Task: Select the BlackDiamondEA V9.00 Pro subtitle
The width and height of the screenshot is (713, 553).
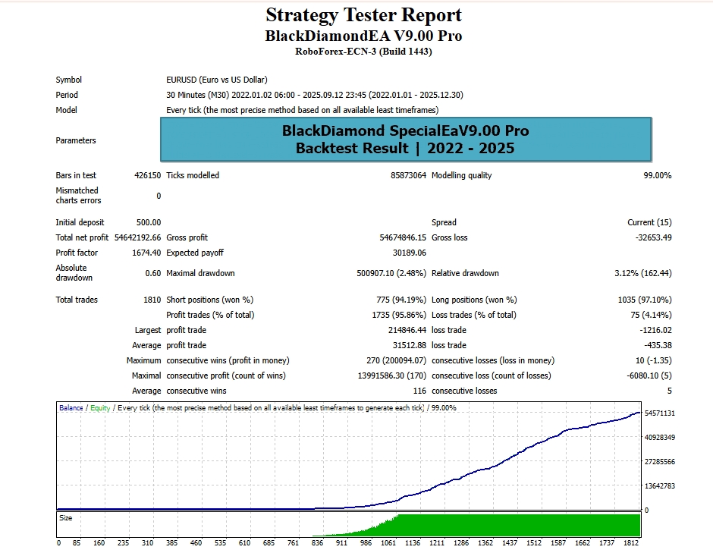Action: click(363, 36)
